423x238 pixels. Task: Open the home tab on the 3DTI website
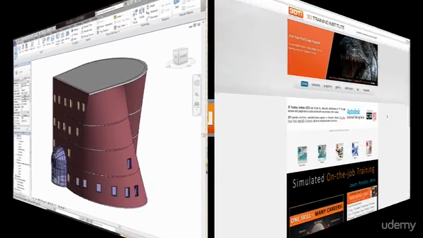(x=304, y=84)
